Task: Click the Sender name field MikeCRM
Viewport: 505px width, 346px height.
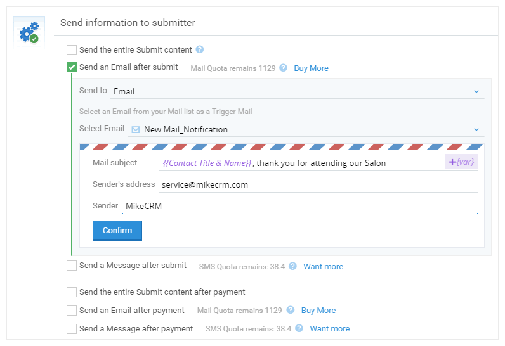Action: pyautogui.click(x=300, y=206)
